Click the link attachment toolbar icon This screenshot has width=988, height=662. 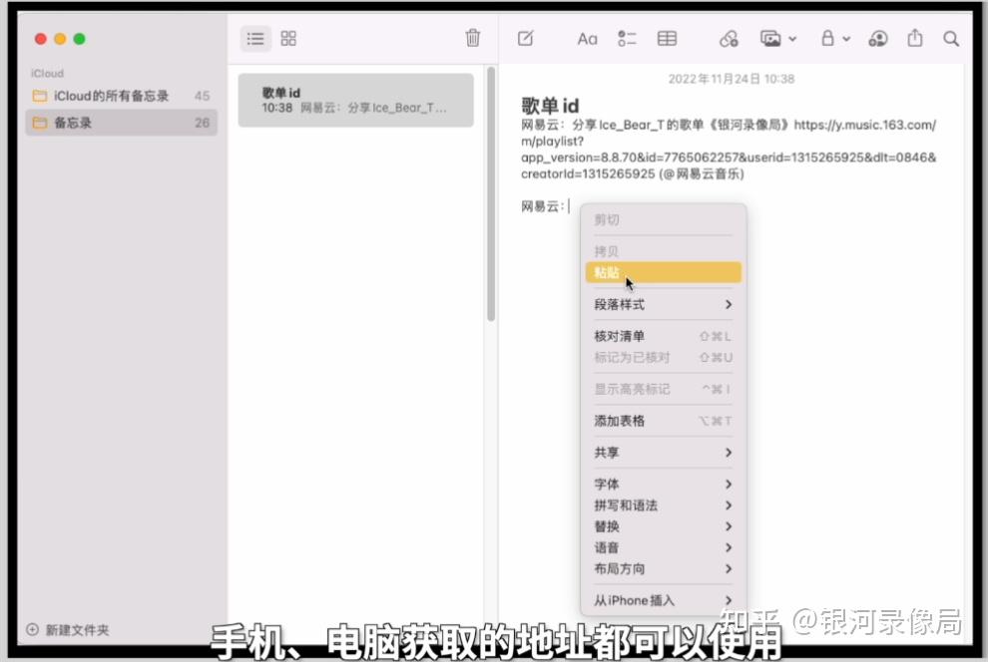[x=729, y=39]
